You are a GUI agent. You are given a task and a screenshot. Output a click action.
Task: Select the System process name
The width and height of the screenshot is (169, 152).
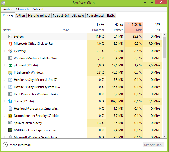click(x=19, y=37)
